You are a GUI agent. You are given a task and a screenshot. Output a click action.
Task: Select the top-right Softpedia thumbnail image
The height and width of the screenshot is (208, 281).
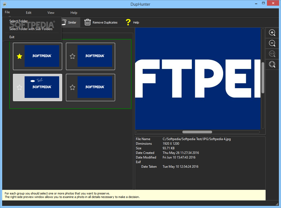click(x=95, y=56)
